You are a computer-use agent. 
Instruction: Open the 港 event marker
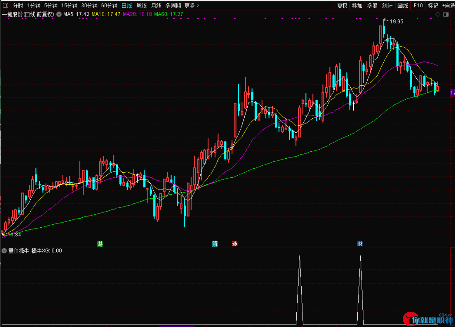click(x=100, y=244)
